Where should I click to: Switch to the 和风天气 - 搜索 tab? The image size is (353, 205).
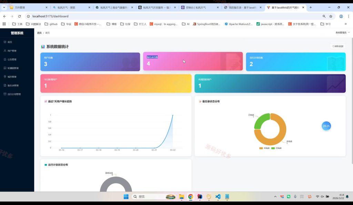(x=72, y=8)
